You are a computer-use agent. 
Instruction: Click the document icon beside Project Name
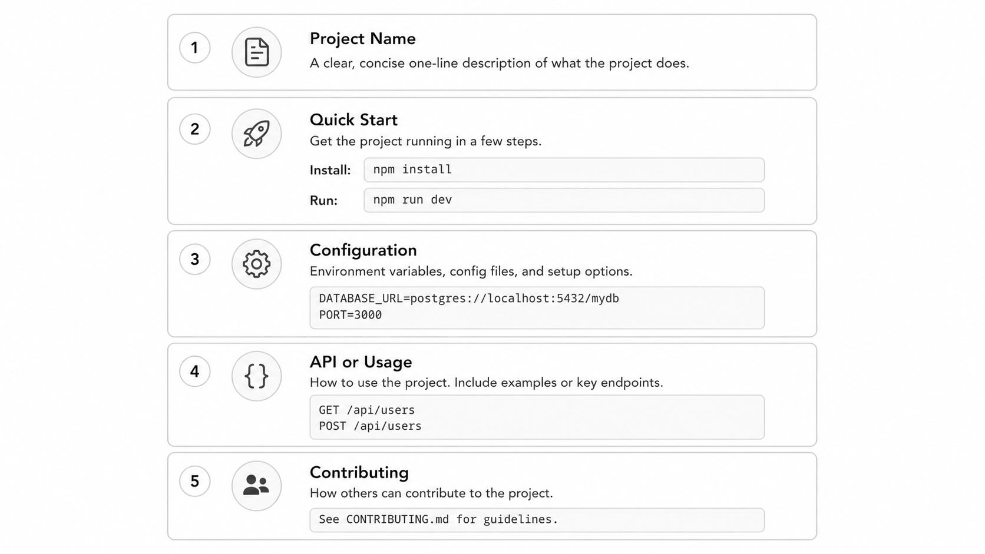pos(256,52)
